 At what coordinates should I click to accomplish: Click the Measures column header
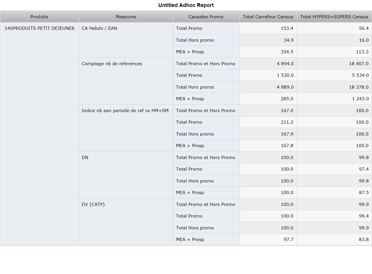126,17
